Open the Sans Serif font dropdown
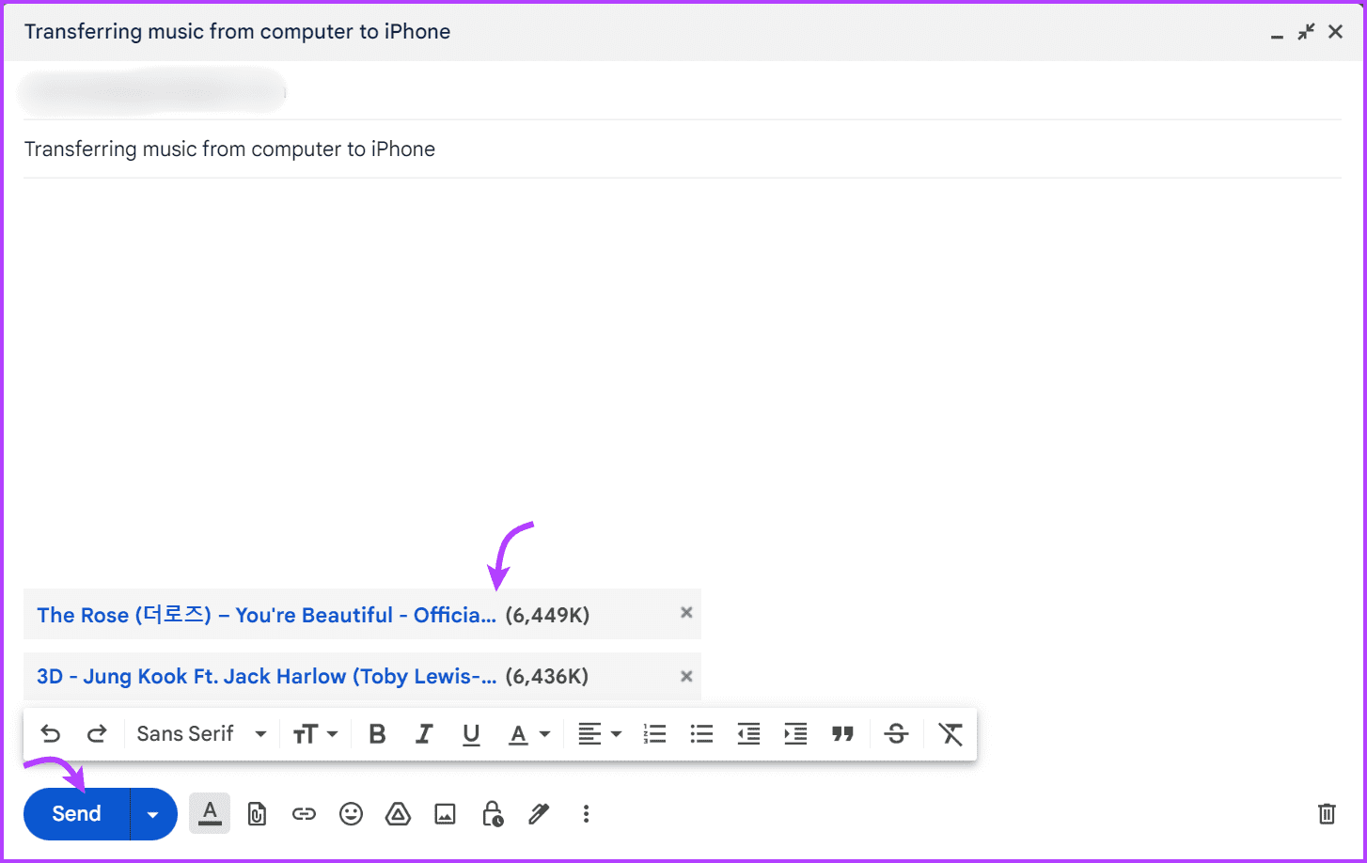The width and height of the screenshot is (1367, 863). (200, 733)
